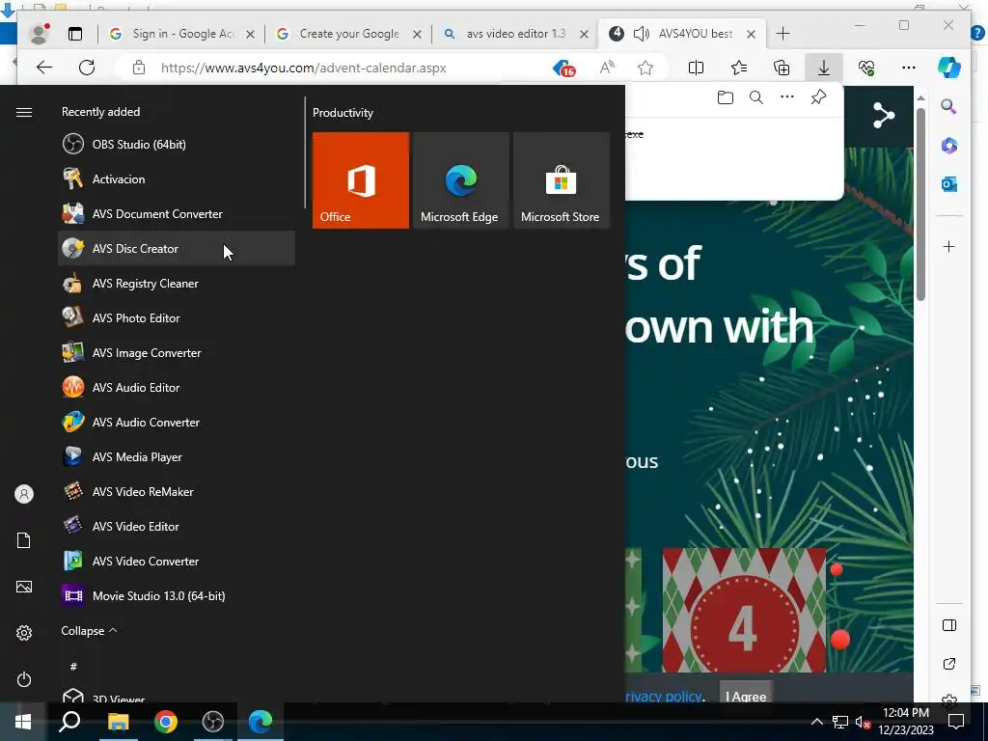Launch AVS Video Editor
The width and height of the screenshot is (988, 741).
coord(177,526)
